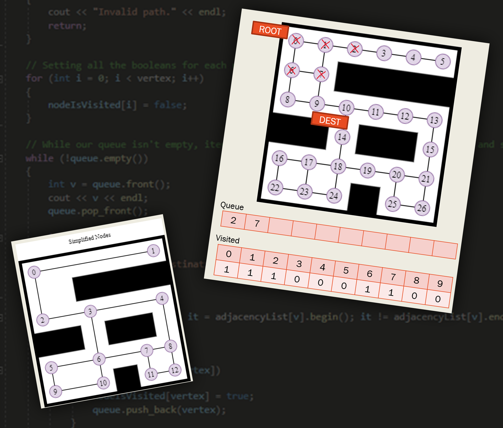Select node 12 in Simplified Nodes graph
This screenshot has width=503, height=428.
[x=175, y=370]
